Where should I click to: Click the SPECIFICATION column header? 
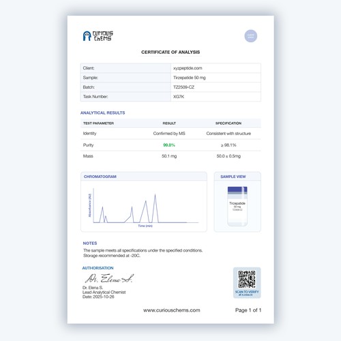tap(228, 123)
